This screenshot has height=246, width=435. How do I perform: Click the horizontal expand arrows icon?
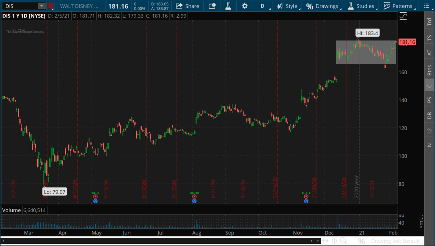click(325, 241)
